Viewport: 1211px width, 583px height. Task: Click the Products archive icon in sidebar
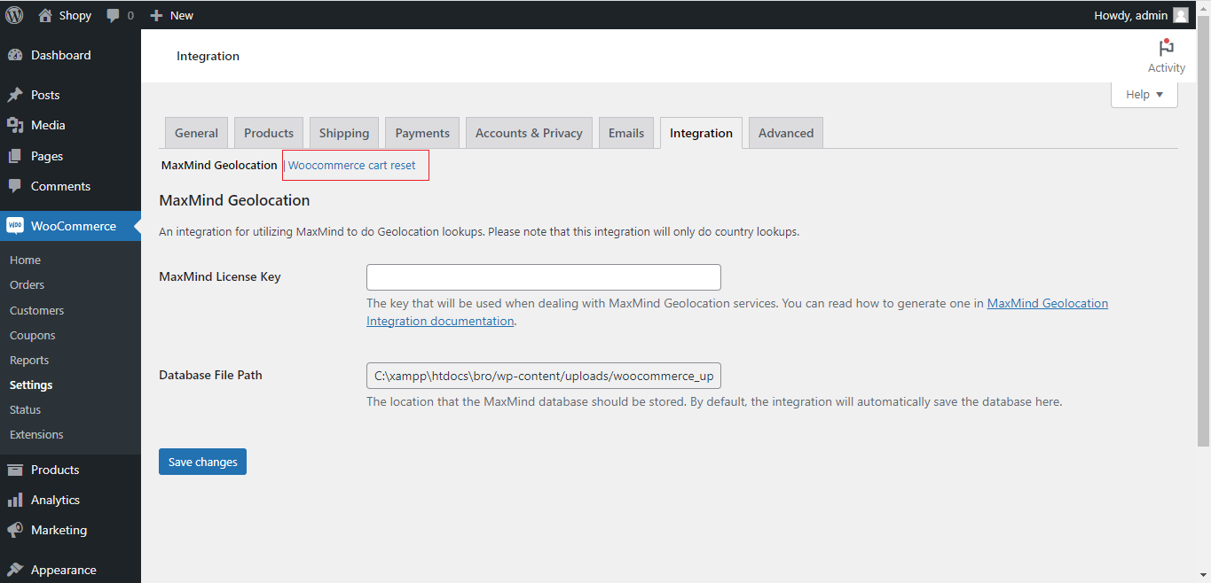[x=15, y=470]
